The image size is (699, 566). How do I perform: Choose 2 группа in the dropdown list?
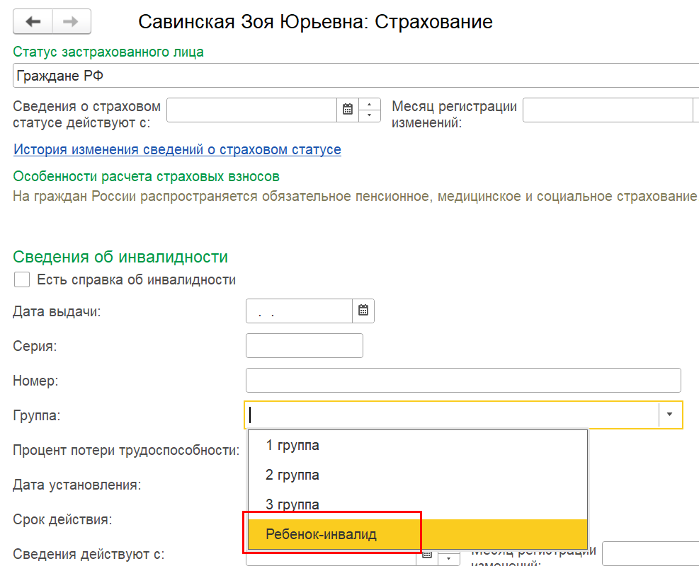292,475
